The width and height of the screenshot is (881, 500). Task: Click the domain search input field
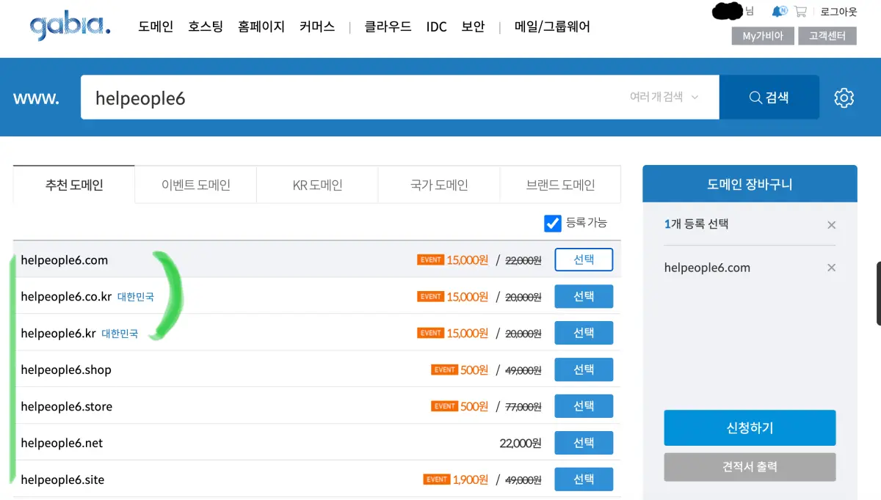point(400,97)
